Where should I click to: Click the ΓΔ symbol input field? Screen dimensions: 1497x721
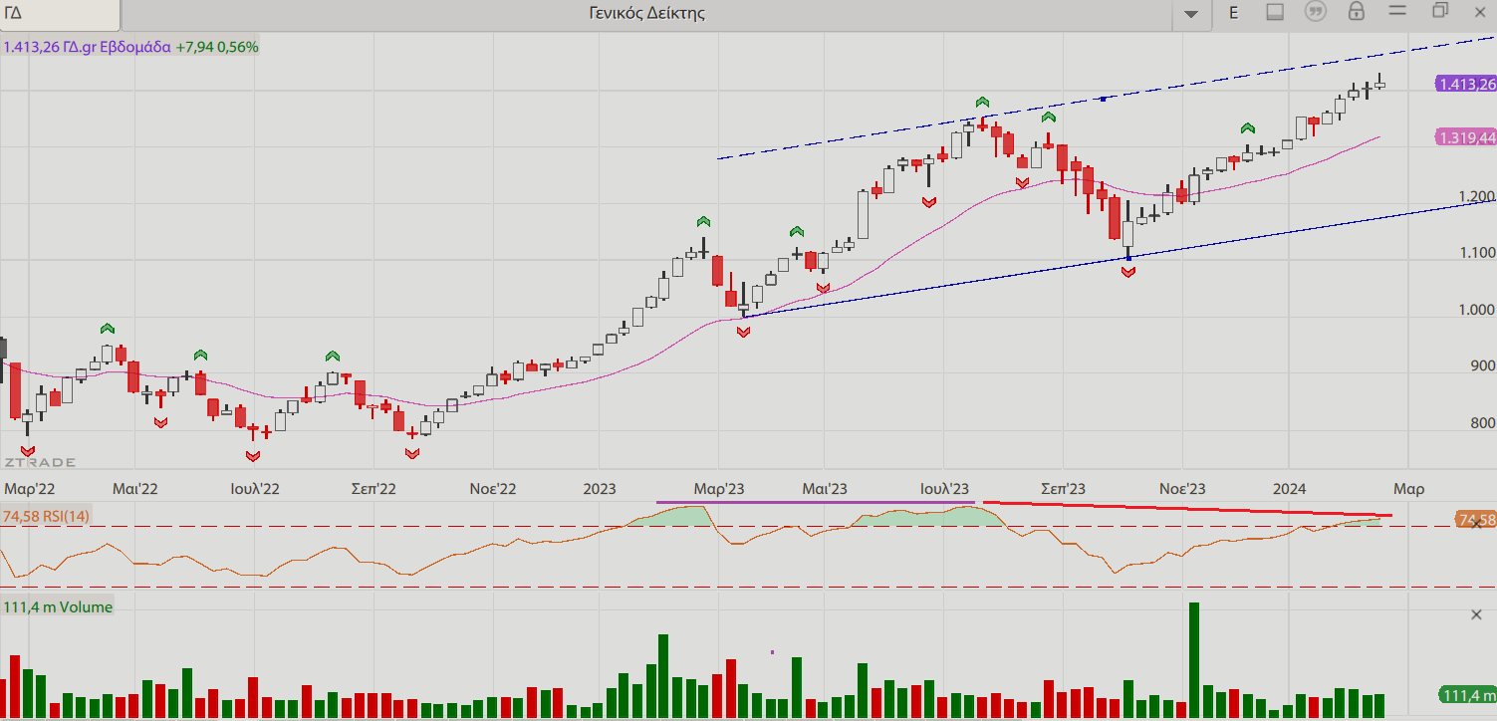60,13
